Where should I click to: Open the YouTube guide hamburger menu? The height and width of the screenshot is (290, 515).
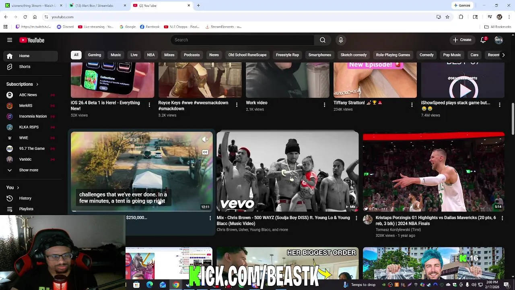(x=10, y=40)
